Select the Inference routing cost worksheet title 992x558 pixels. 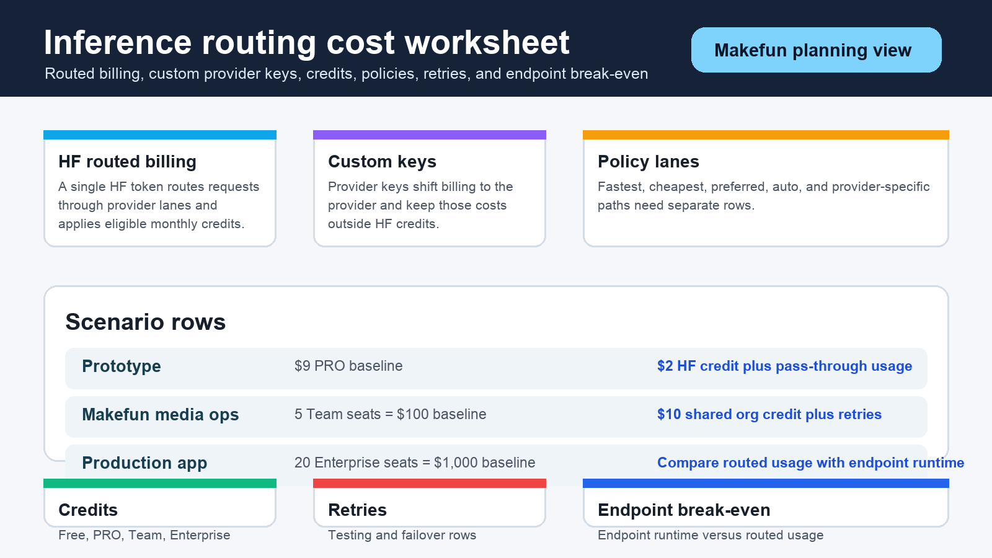click(306, 43)
